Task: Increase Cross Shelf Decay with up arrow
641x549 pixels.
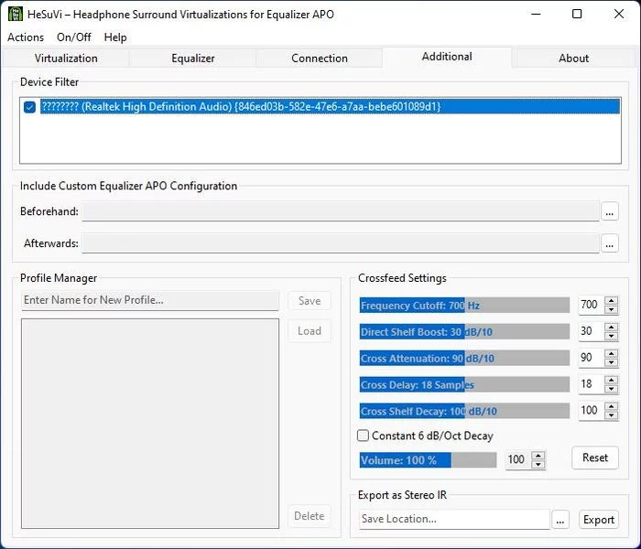Action: [612, 406]
